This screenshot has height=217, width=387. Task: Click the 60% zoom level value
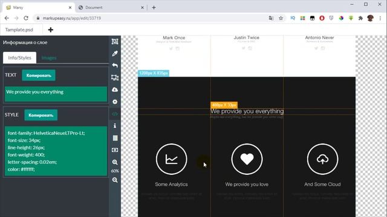tap(115, 171)
